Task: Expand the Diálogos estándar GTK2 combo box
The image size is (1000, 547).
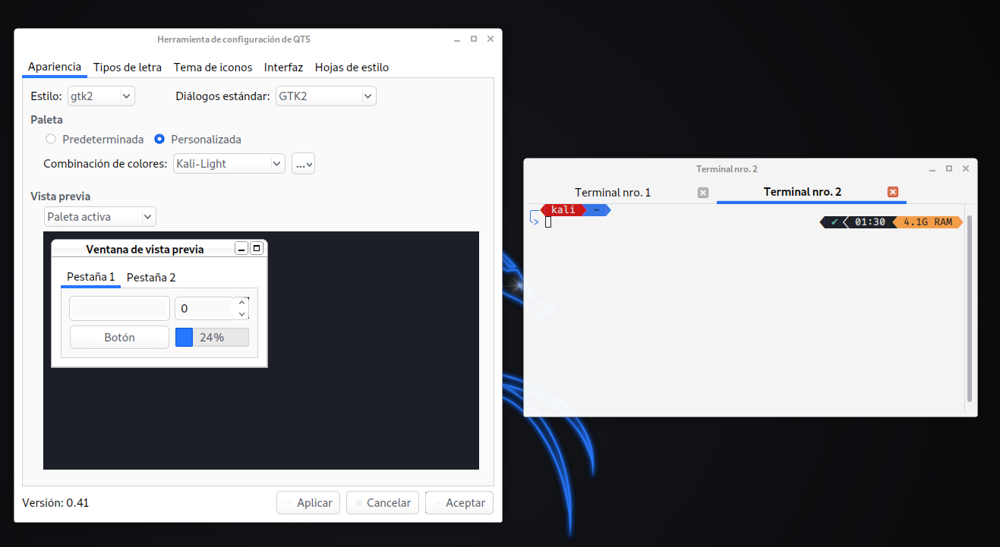Action: click(x=326, y=96)
